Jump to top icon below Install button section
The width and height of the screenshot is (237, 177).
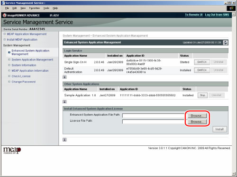[x=64, y=140]
